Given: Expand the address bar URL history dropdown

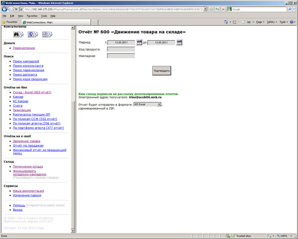Looking at the screenshot, I should pyautogui.click(x=205, y=9).
